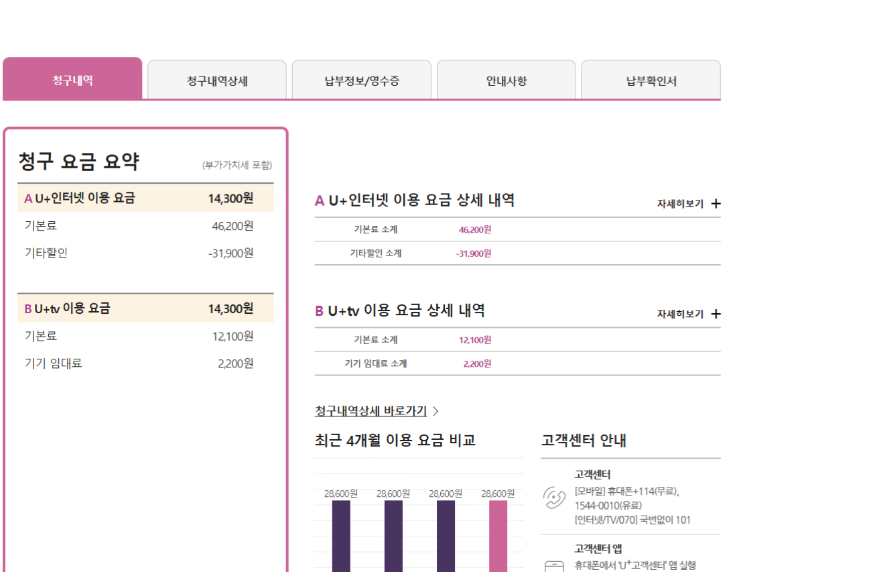Click the chevron after 청구내역상세 바로가기
This screenshot has height=576, width=877.
(435, 411)
